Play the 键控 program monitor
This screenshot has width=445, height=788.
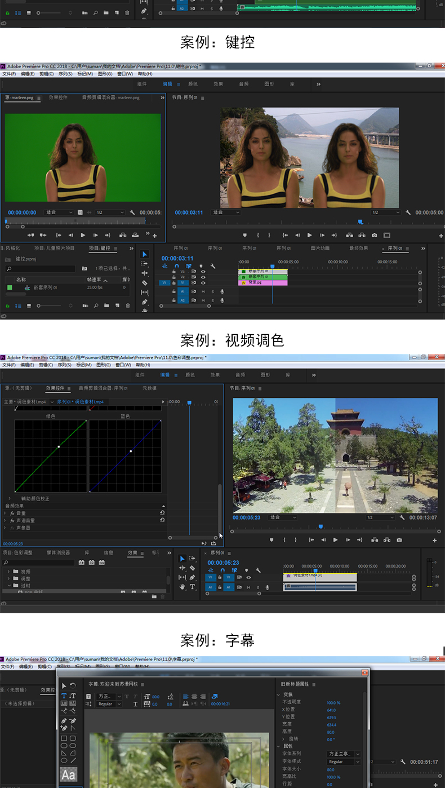[309, 235]
